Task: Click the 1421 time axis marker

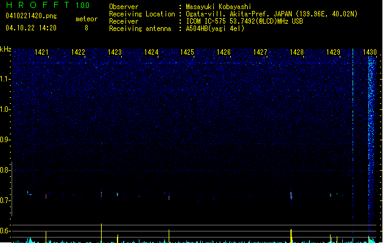Action: click(x=41, y=52)
